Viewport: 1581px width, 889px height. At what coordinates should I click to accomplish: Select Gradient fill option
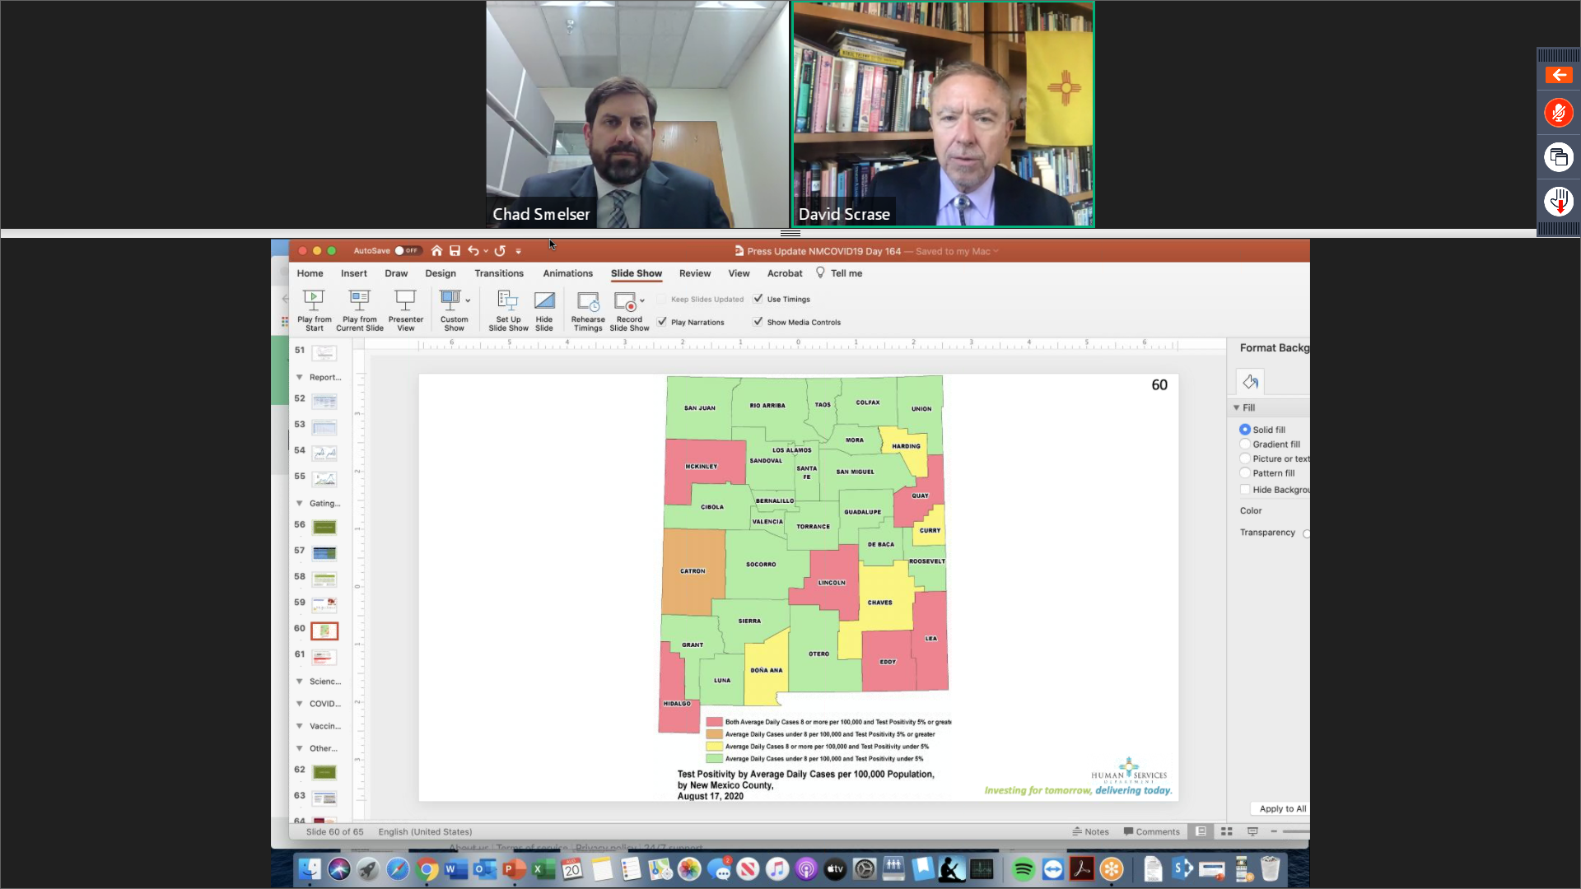pyautogui.click(x=1245, y=444)
